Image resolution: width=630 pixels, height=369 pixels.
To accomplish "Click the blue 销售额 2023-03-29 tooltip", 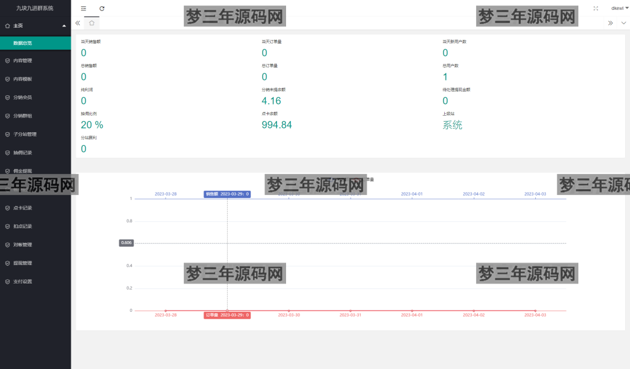I will pos(227,194).
